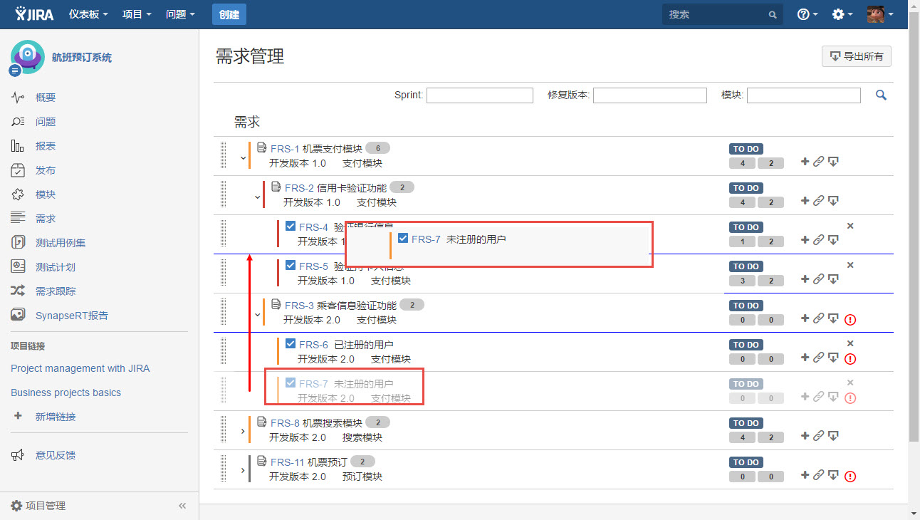920x520 pixels.
Task: Open 发布 in the sidebar
Action: [x=46, y=170]
